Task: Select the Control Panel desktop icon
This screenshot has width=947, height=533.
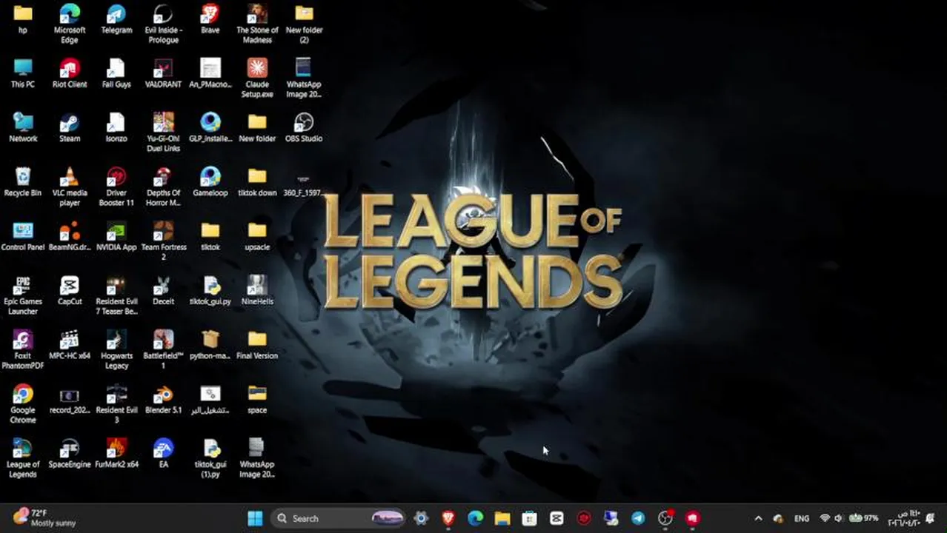Action: pos(23,235)
